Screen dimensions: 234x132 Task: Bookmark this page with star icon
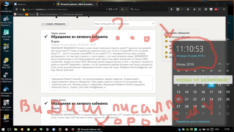pos(194,9)
